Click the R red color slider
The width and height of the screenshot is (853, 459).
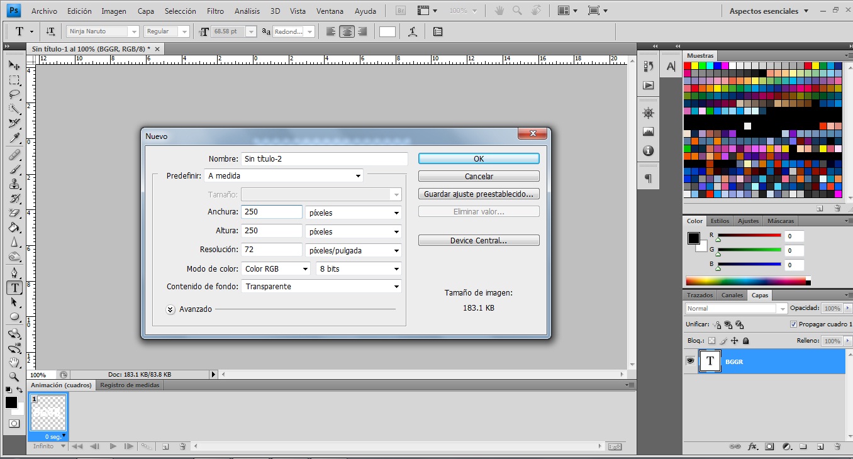[749, 236]
